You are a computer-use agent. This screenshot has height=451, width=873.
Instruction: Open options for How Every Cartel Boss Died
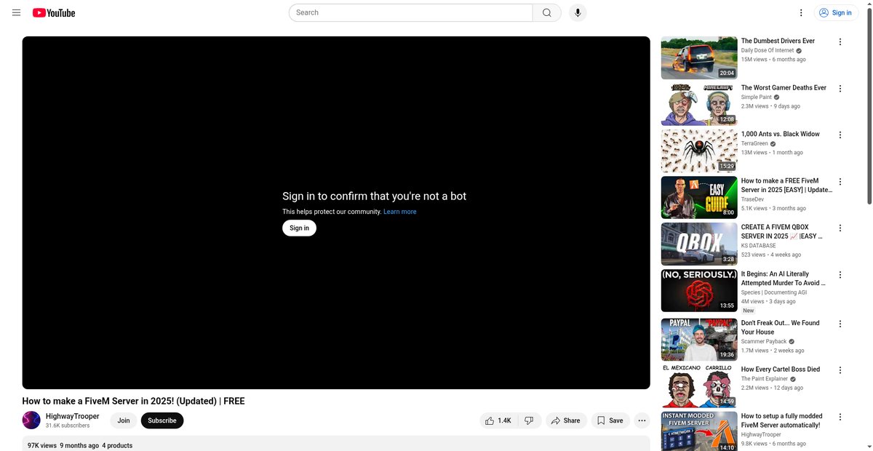tap(840, 370)
